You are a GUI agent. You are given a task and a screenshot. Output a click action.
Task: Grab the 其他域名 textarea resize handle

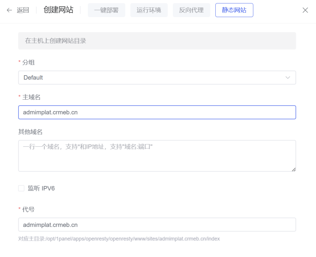294,170
